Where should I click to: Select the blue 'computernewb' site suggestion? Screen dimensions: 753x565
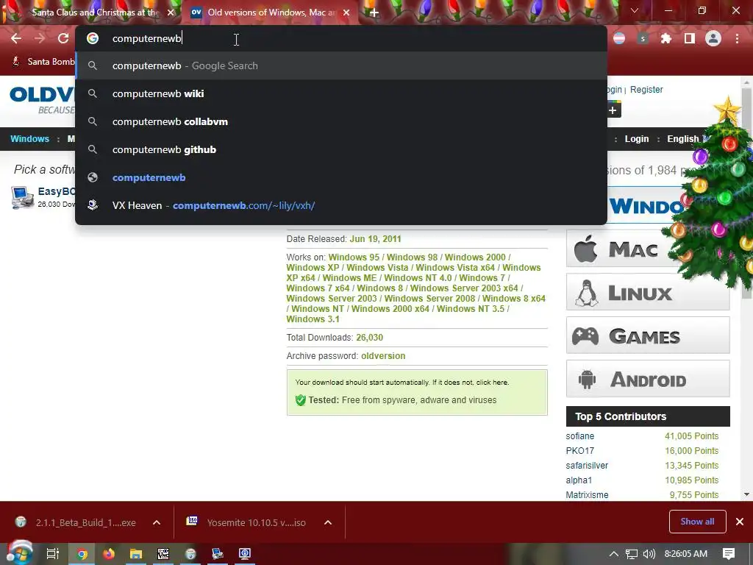341,177
